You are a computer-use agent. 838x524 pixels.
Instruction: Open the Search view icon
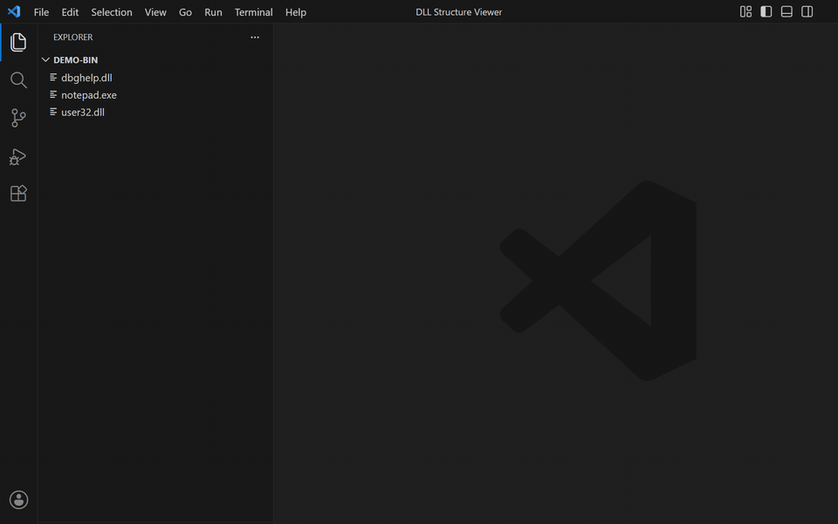point(18,80)
